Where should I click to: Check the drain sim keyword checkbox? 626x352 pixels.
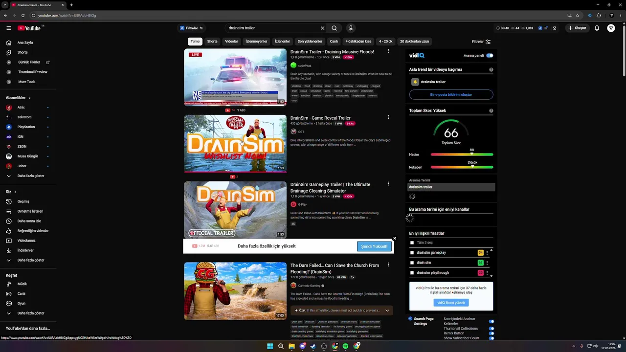point(412,263)
